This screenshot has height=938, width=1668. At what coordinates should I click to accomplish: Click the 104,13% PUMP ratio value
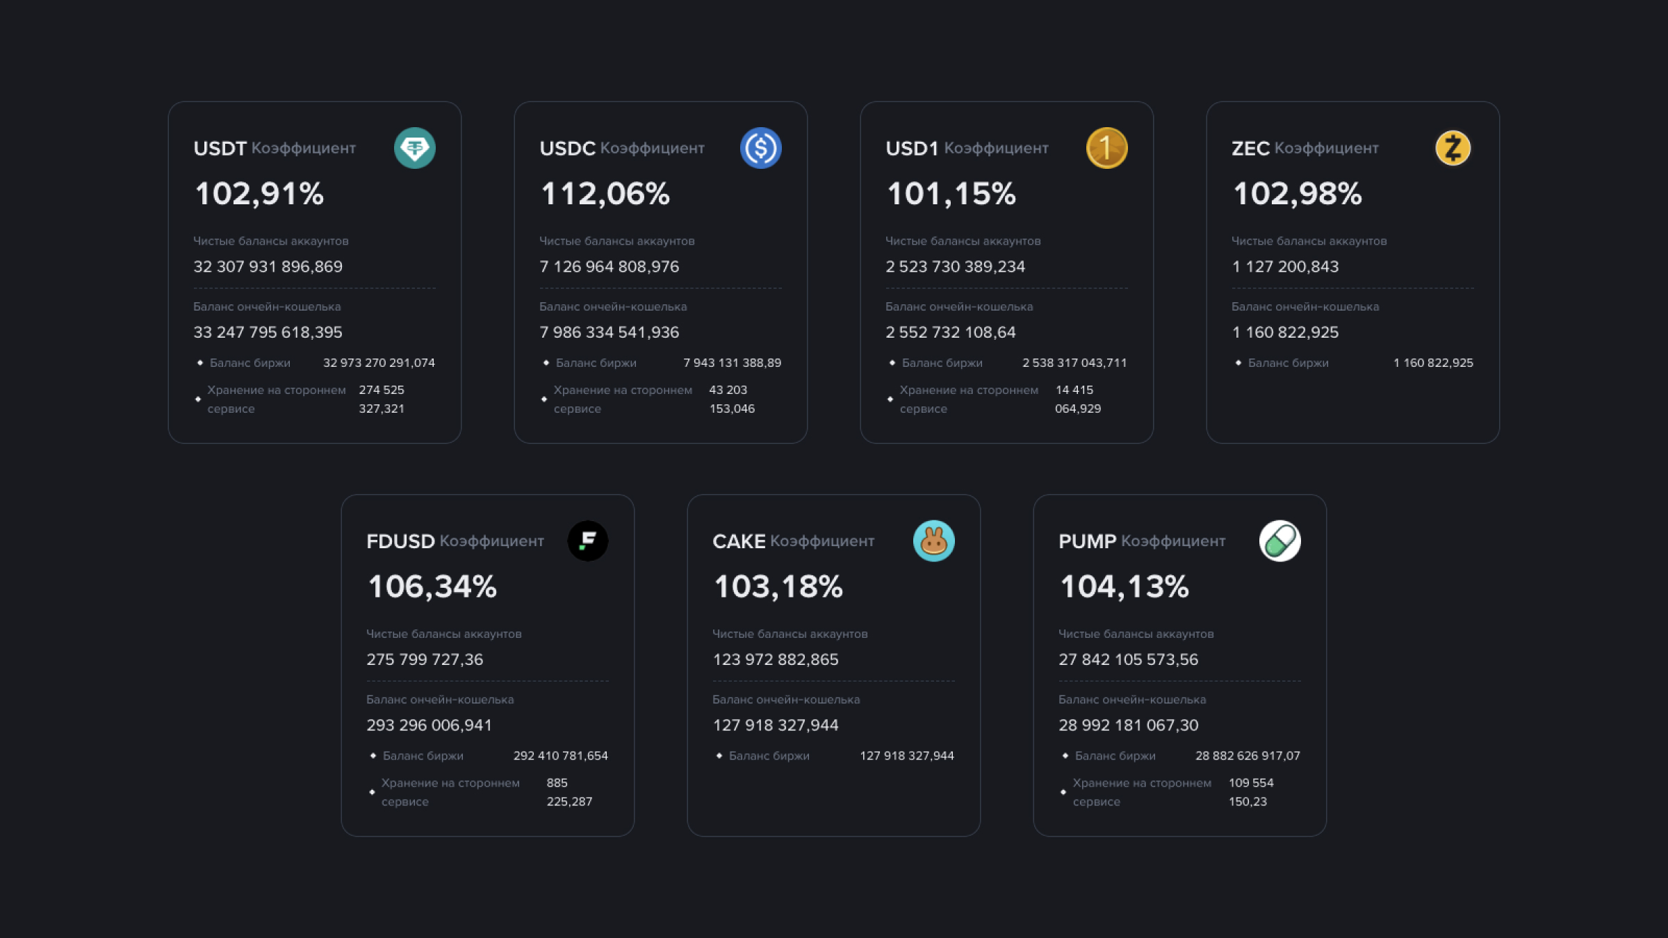(x=1125, y=587)
